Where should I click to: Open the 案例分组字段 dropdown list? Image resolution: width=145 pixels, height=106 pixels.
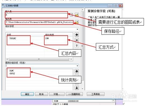coord(77,66)
